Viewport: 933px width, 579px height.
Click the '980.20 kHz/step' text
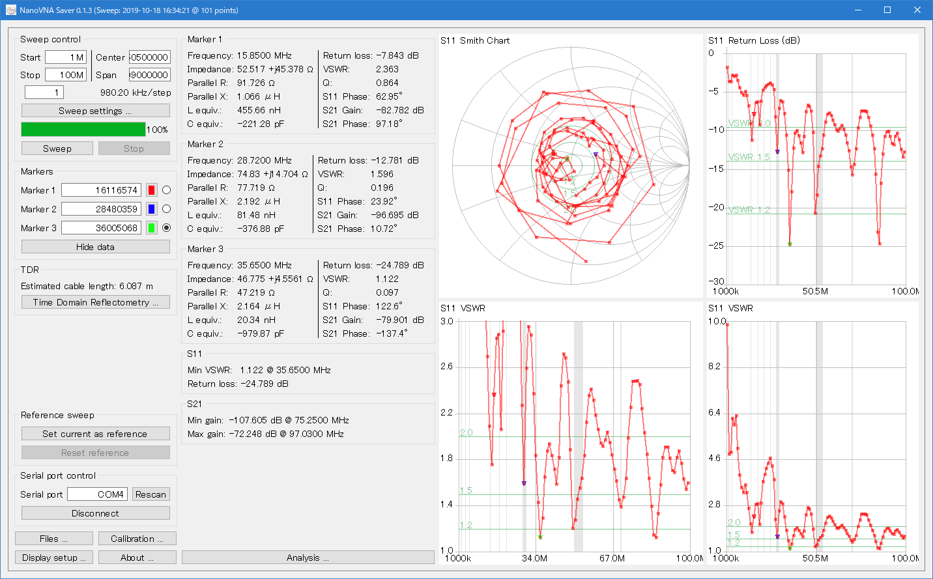point(136,92)
